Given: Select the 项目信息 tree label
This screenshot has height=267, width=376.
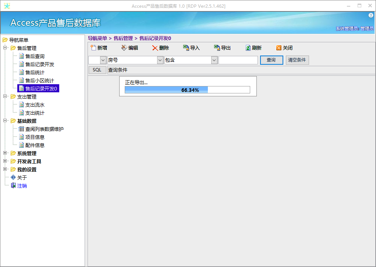Looking at the screenshot, I should [35, 137].
